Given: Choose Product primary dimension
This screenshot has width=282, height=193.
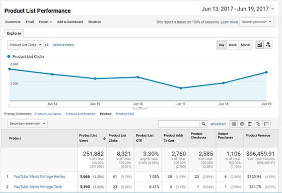Looking at the screenshot, I should click(106, 114).
